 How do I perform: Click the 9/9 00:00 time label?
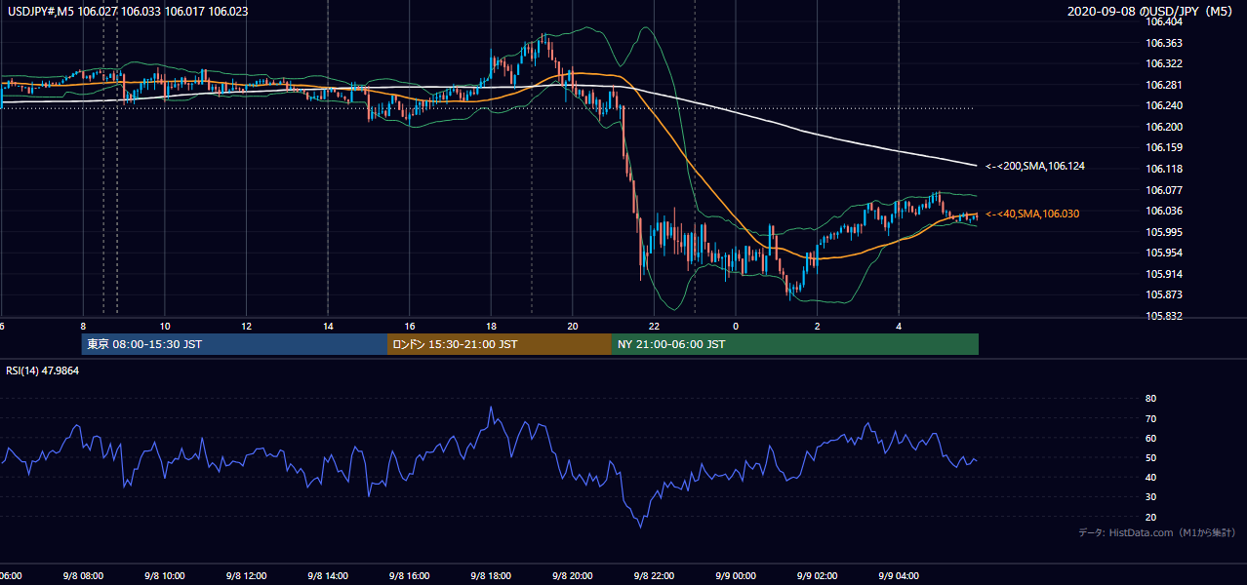click(737, 575)
